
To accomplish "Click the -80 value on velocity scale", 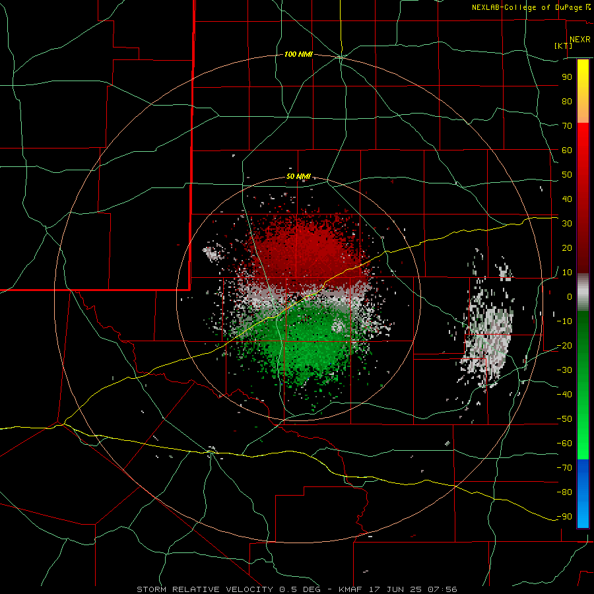I will coord(564,492).
